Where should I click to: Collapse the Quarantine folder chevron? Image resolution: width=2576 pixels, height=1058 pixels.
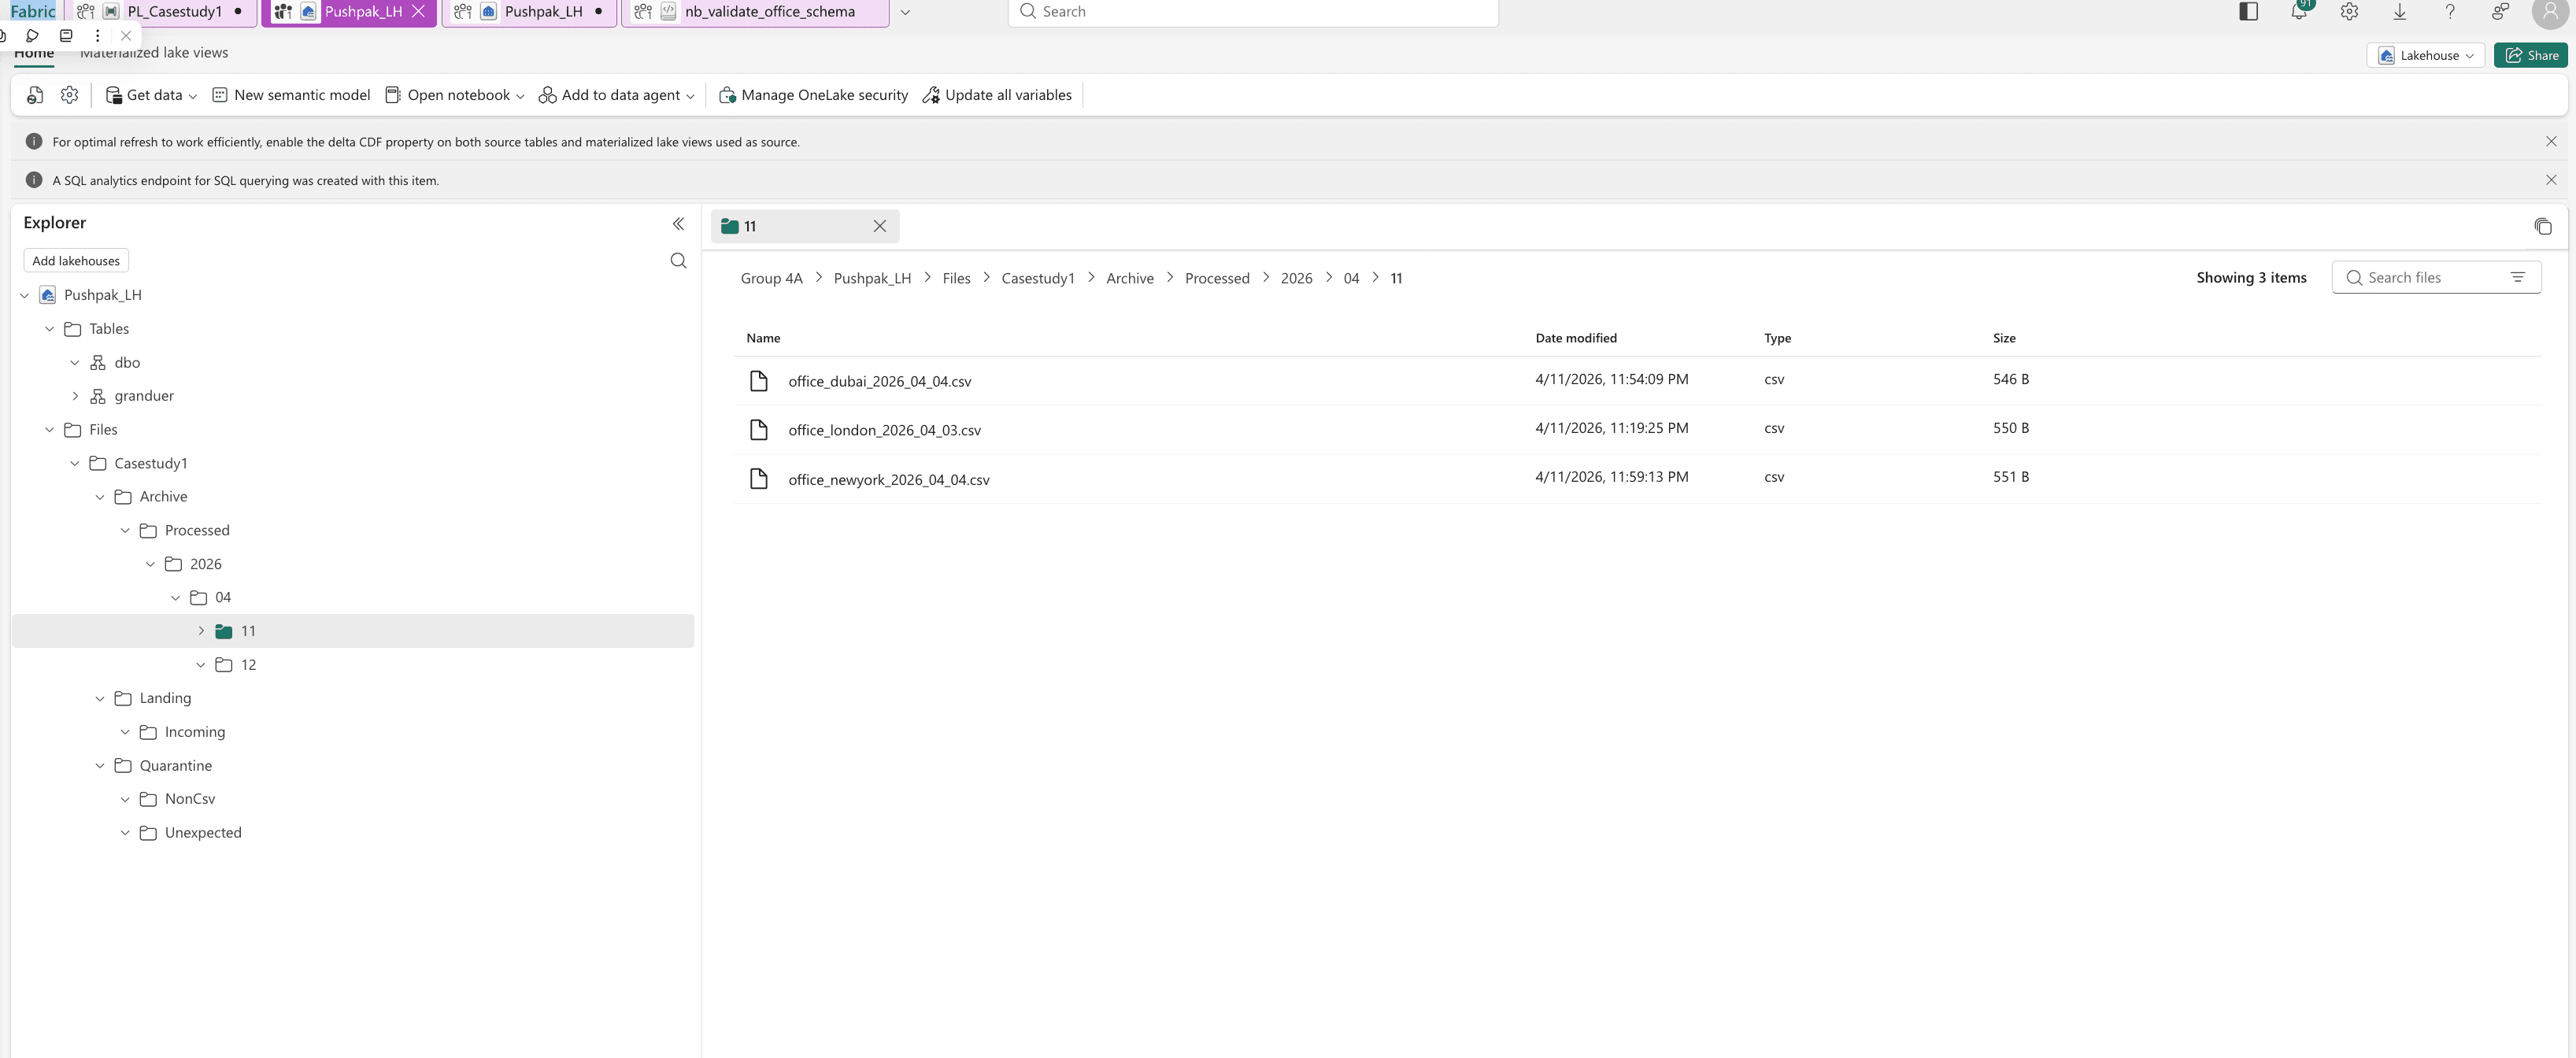(100, 766)
